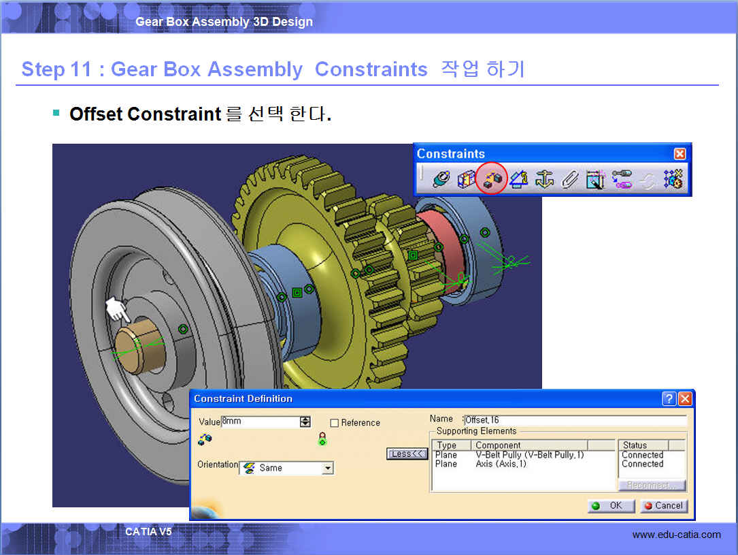Image resolution: width=738 pixels, height=555 pixels.
Task: Click the Fix Together paperclip icon
Action: pos(569,179)
